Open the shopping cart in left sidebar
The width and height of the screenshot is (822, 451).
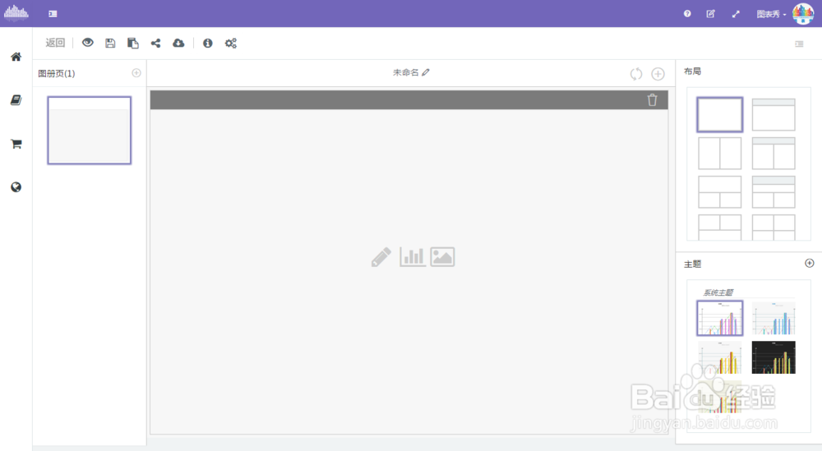tap(16, 144)
